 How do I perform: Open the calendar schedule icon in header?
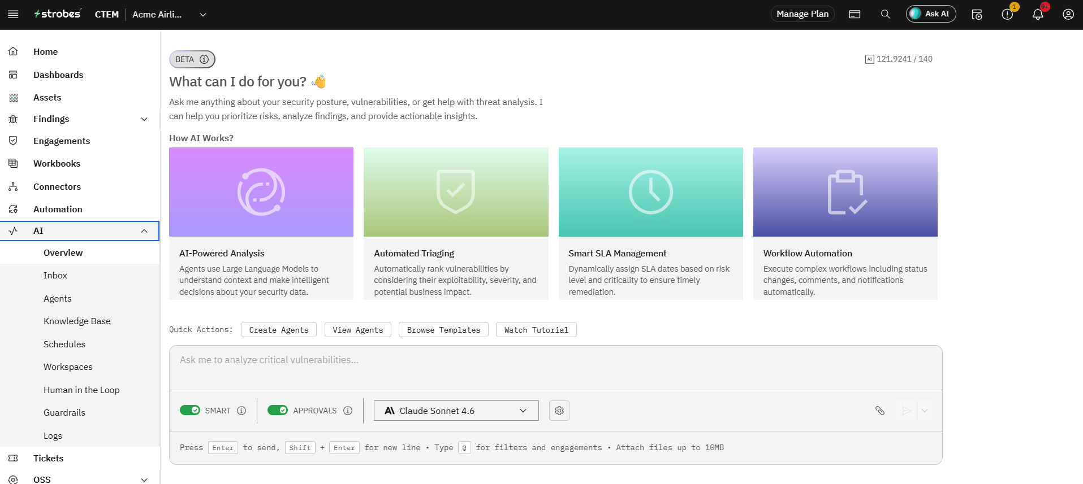tap(977, 14)
